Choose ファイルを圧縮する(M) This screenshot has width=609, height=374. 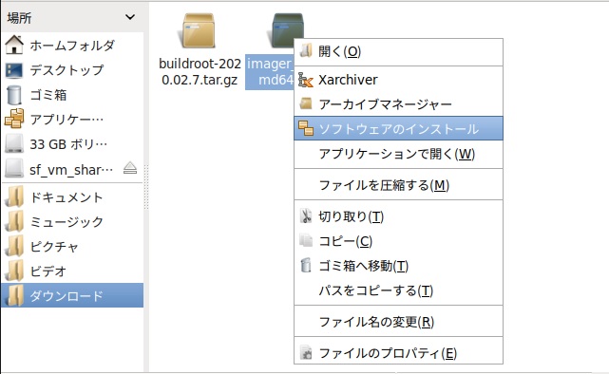[x=398, y=185]
